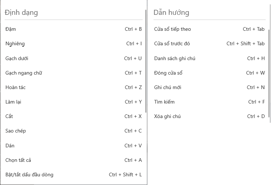This screenshot has width=278, height=185.
Task: Select Gạch ngang chữ entry
Action: click(x=73, y=73)
